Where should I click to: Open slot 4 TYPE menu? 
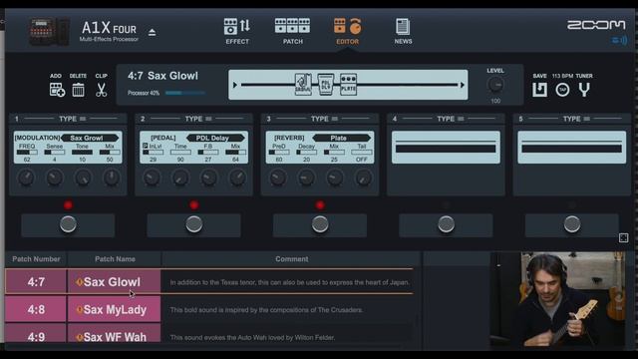coord(451,119)
